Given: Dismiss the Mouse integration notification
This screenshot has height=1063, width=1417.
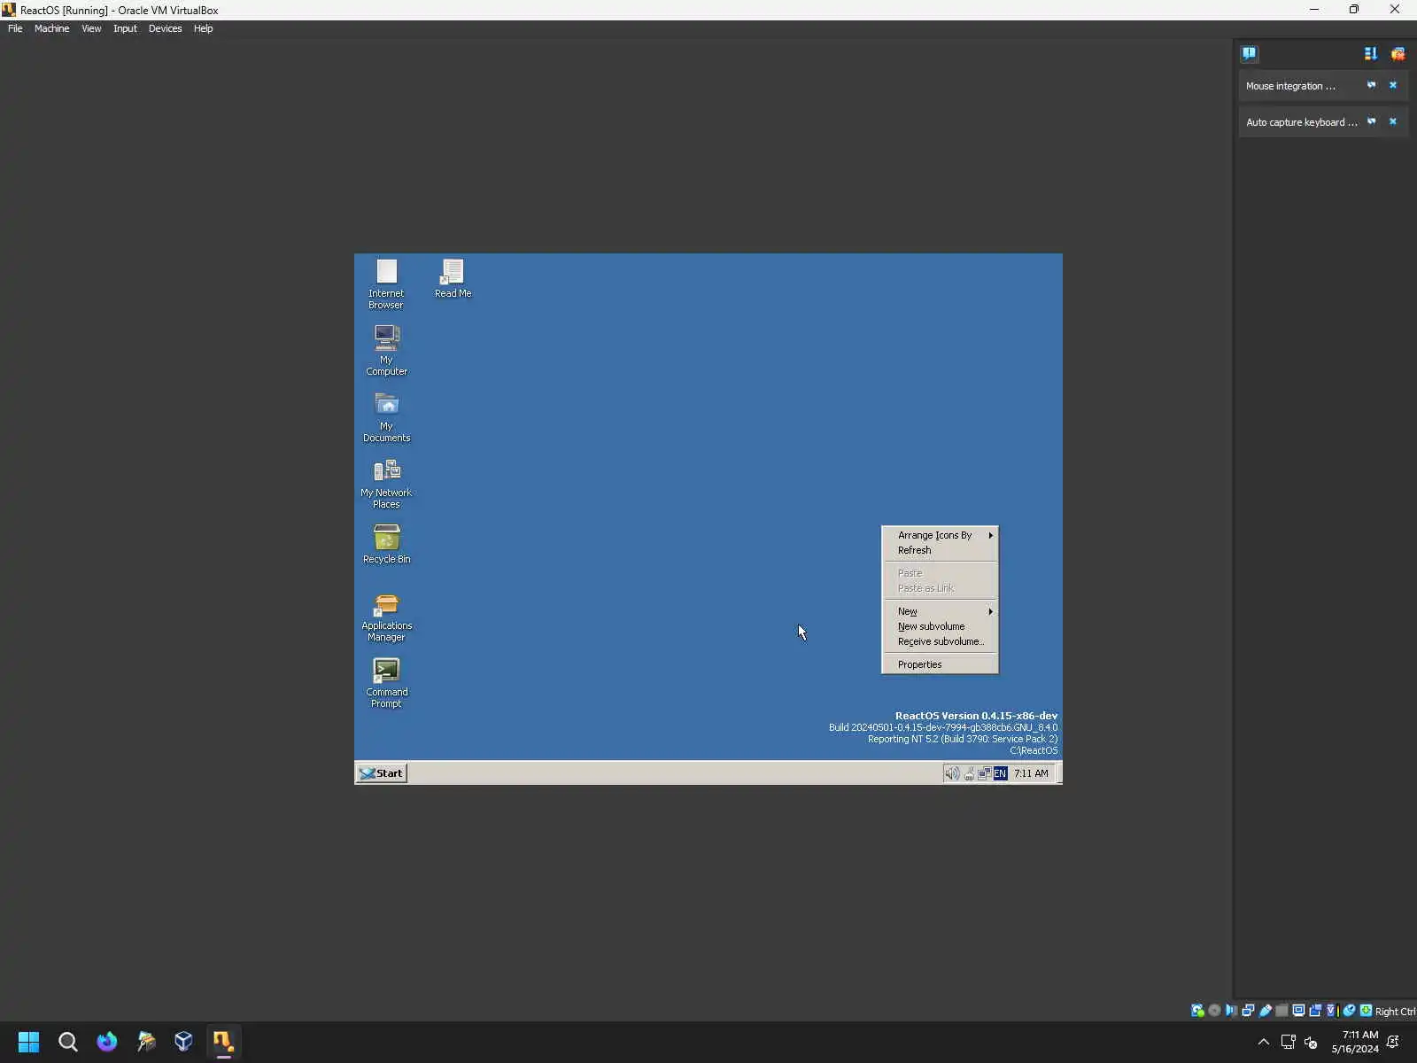Looking at the screenshot, I should coord(1393,85).
